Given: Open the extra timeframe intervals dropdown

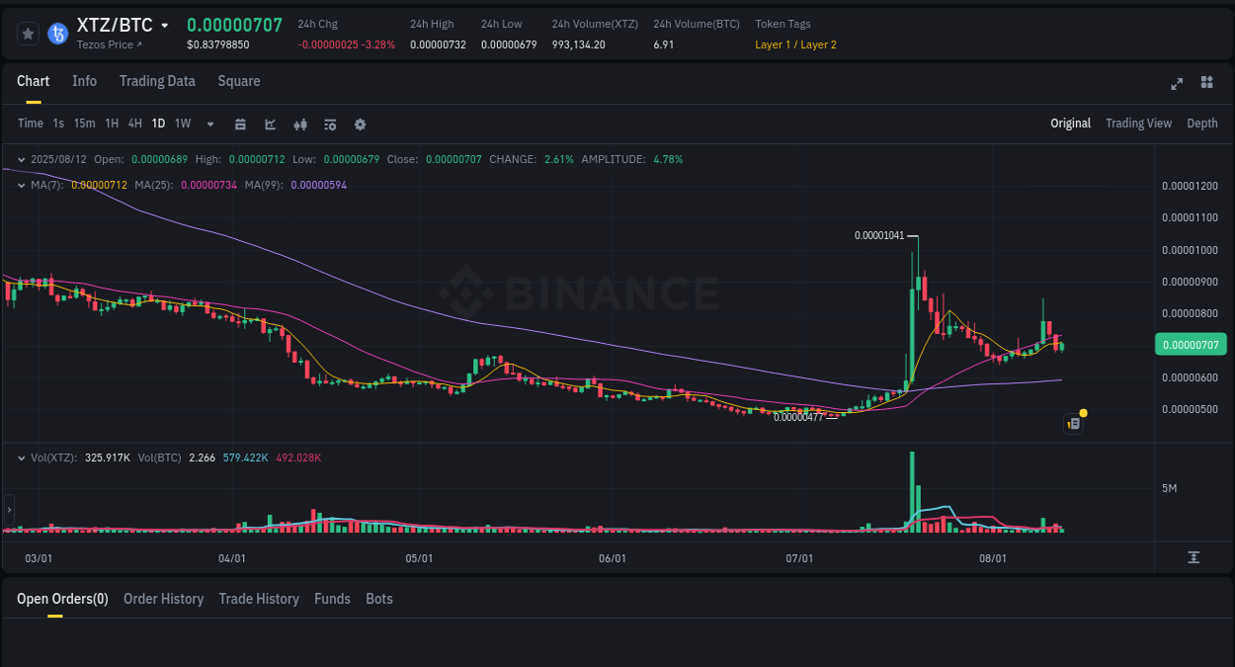Looking at the screenshot, I should point(209,124).
